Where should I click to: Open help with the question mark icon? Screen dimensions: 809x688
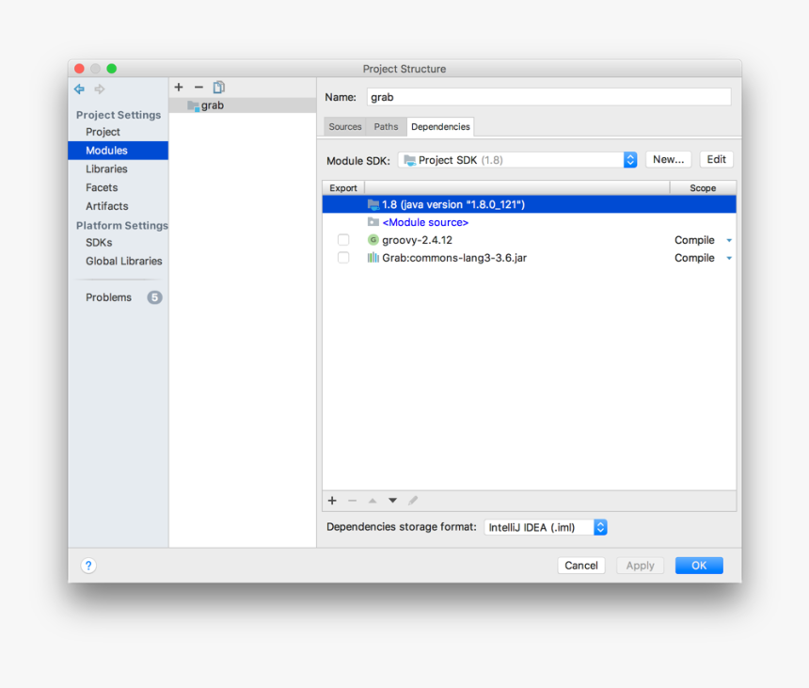[88, 566]
